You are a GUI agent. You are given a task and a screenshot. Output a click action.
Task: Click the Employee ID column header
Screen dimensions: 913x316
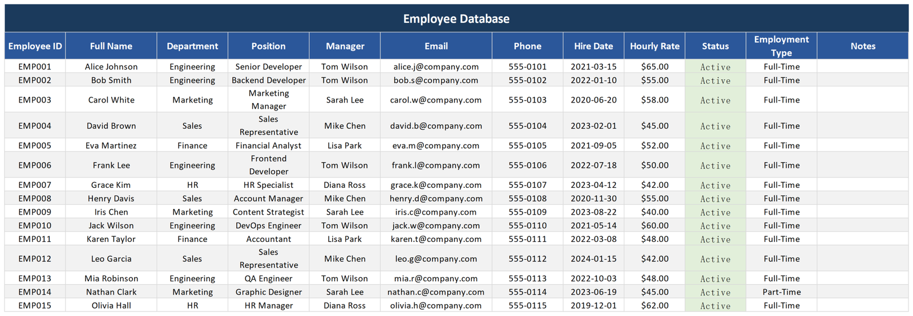(x=35, y=46)
